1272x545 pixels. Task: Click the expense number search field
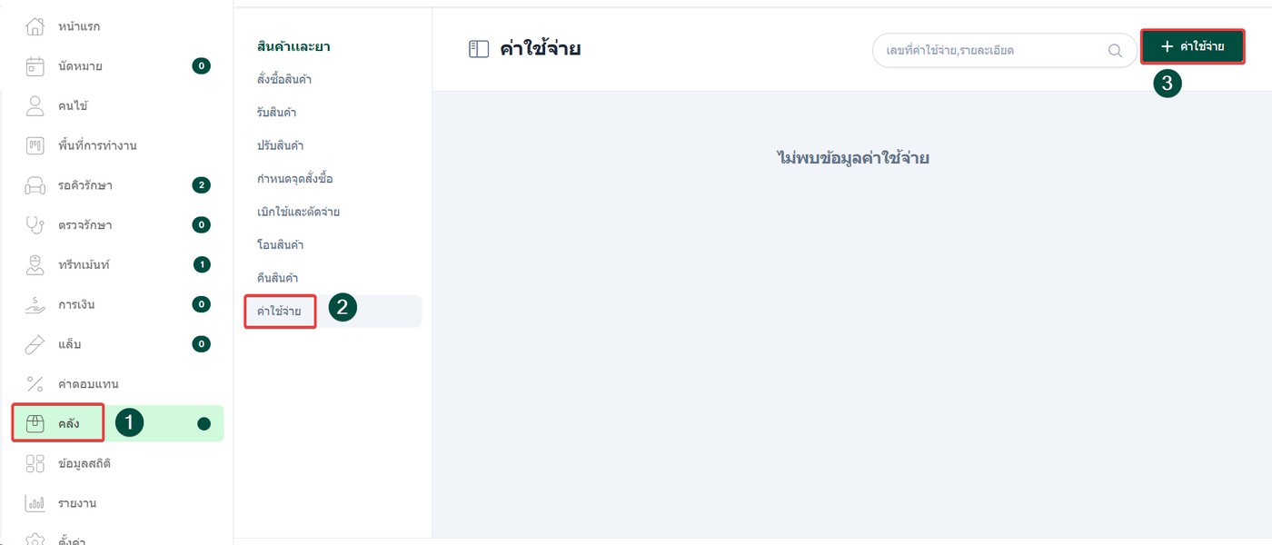[x=990, y=51]
